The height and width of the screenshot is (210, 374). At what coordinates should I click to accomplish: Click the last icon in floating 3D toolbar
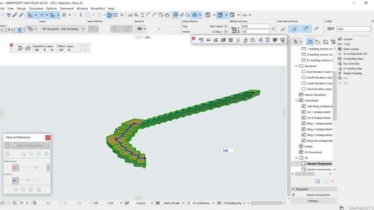pyautogui.click(x=282, y=40)
